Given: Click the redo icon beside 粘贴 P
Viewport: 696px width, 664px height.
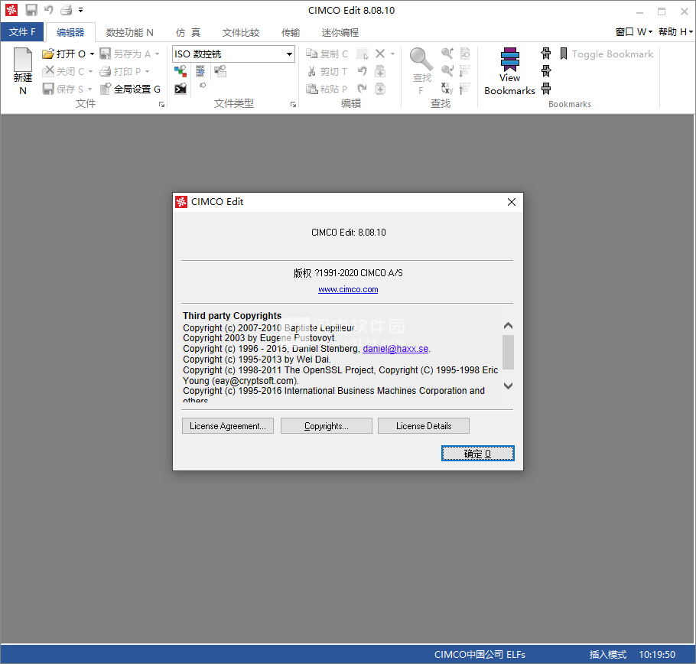Looking at the screenshot, I should click(x=363, y=88).
